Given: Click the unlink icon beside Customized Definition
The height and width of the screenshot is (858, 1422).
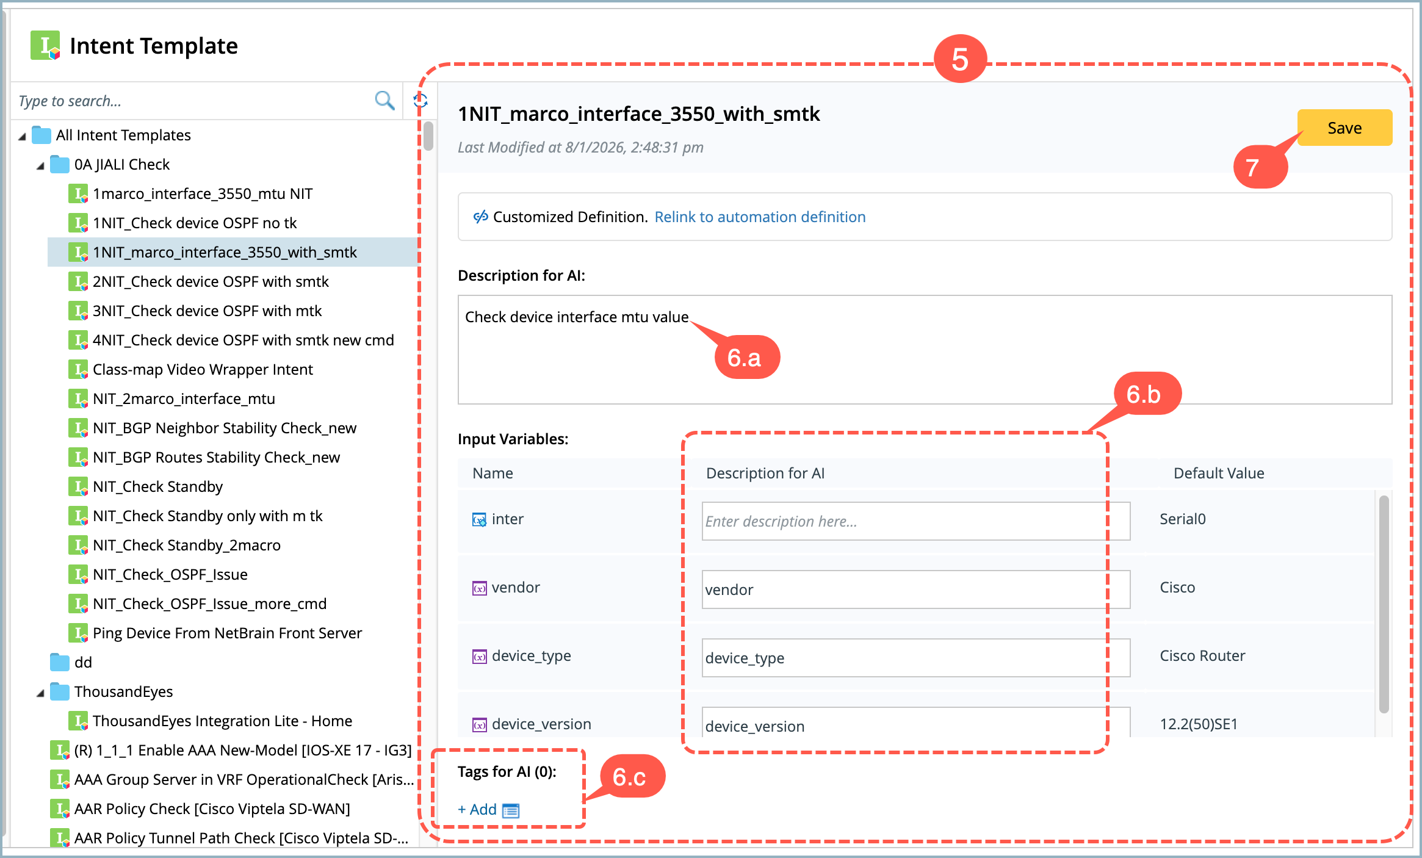Looking at the screenshot, I should pyautogui.click(x=480, y=217).
